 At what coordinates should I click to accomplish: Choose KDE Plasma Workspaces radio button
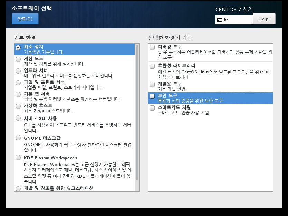(18, 158)
